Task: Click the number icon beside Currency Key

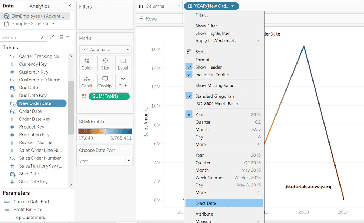Action: pyautogui.click(x=12, y=64)
